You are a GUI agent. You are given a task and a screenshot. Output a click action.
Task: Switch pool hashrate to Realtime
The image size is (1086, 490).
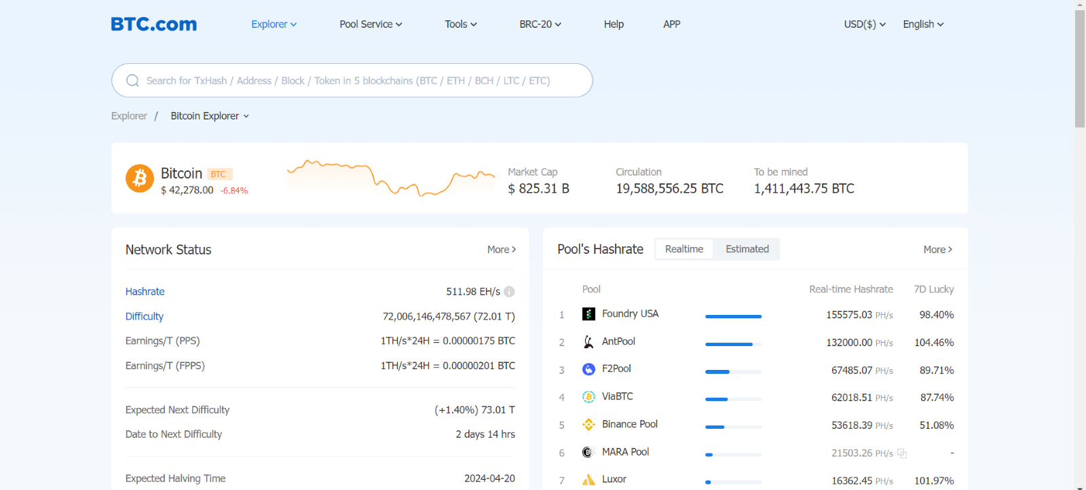(x=684, y=249)
